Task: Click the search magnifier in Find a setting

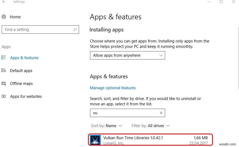Action: (x=75, y=30)
